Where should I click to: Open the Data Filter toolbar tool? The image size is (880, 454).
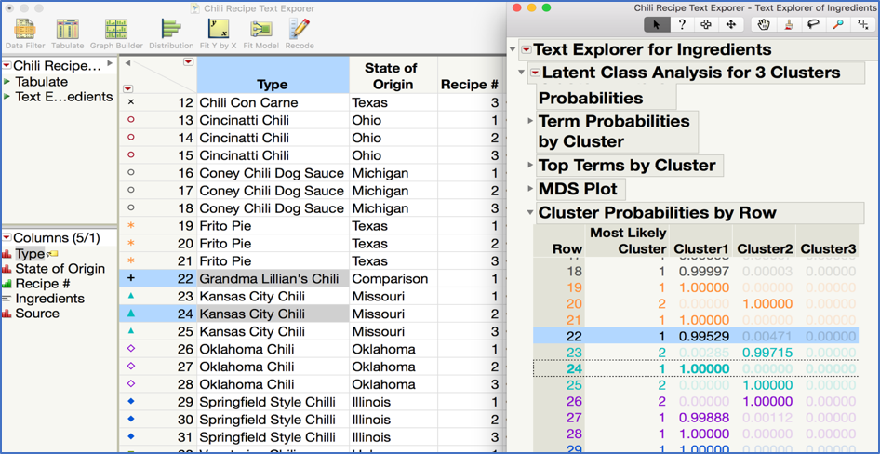tap(24, 33)
